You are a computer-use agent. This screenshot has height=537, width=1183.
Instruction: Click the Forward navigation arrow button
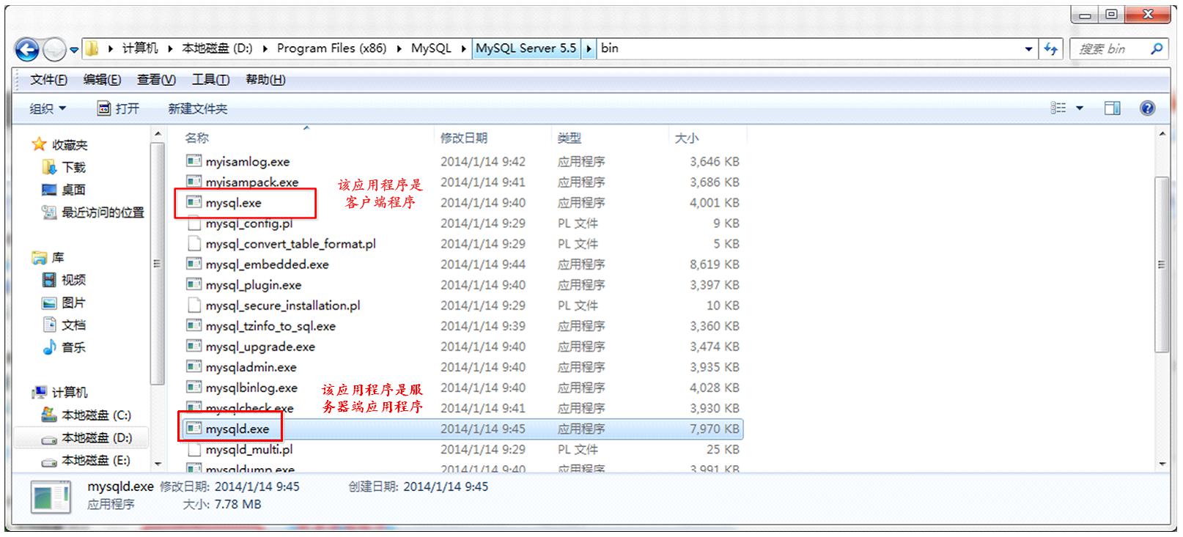55,50
